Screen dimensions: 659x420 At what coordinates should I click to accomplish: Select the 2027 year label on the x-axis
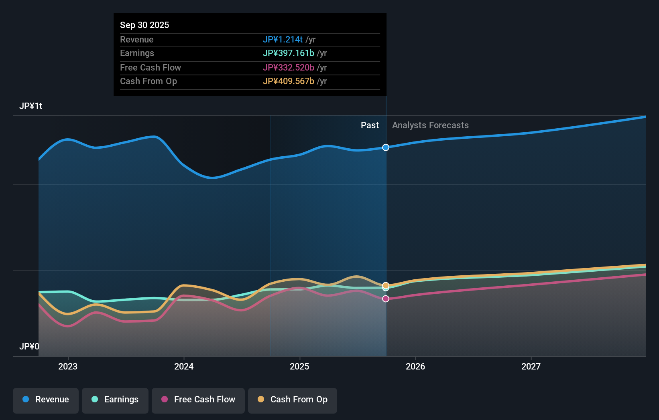tap(531, 366)
